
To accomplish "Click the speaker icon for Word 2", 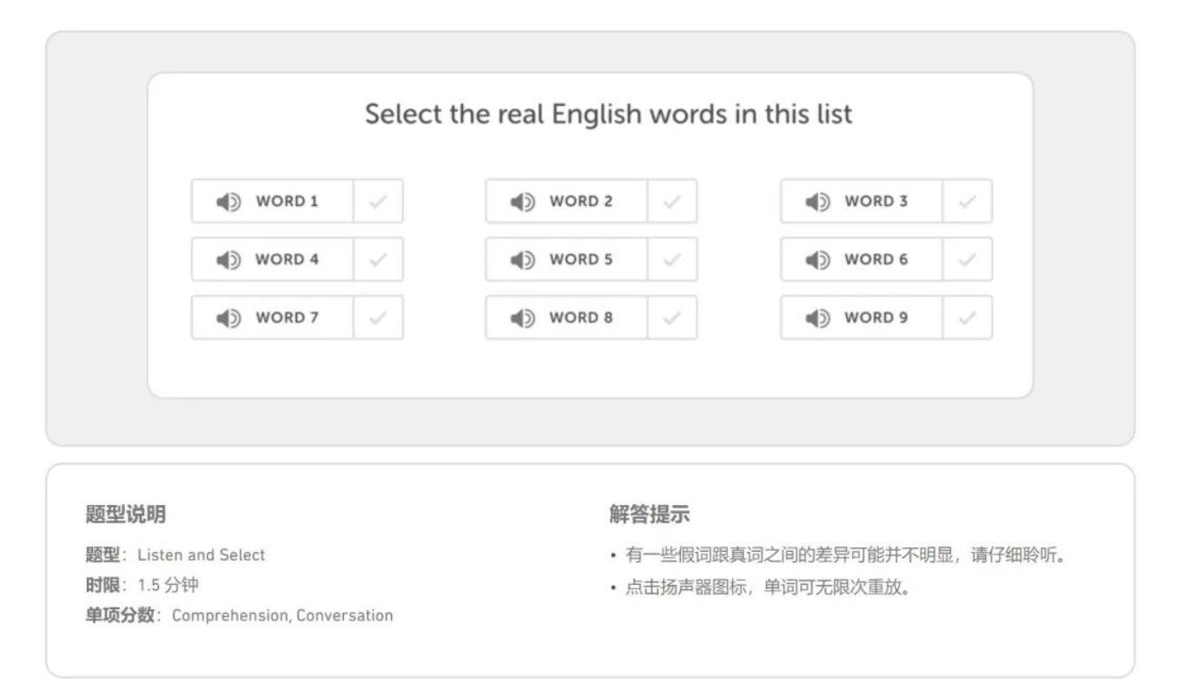I will click(522, 202).
